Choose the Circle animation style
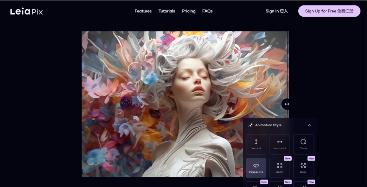This screenshot has width=367, height=187. click(303, 144)
